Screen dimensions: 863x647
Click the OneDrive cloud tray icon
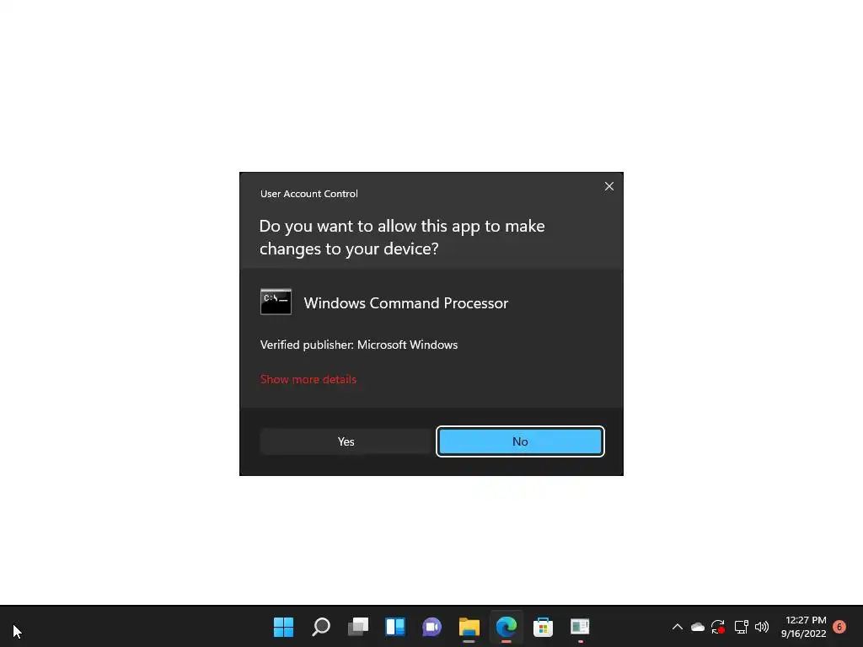697,627
